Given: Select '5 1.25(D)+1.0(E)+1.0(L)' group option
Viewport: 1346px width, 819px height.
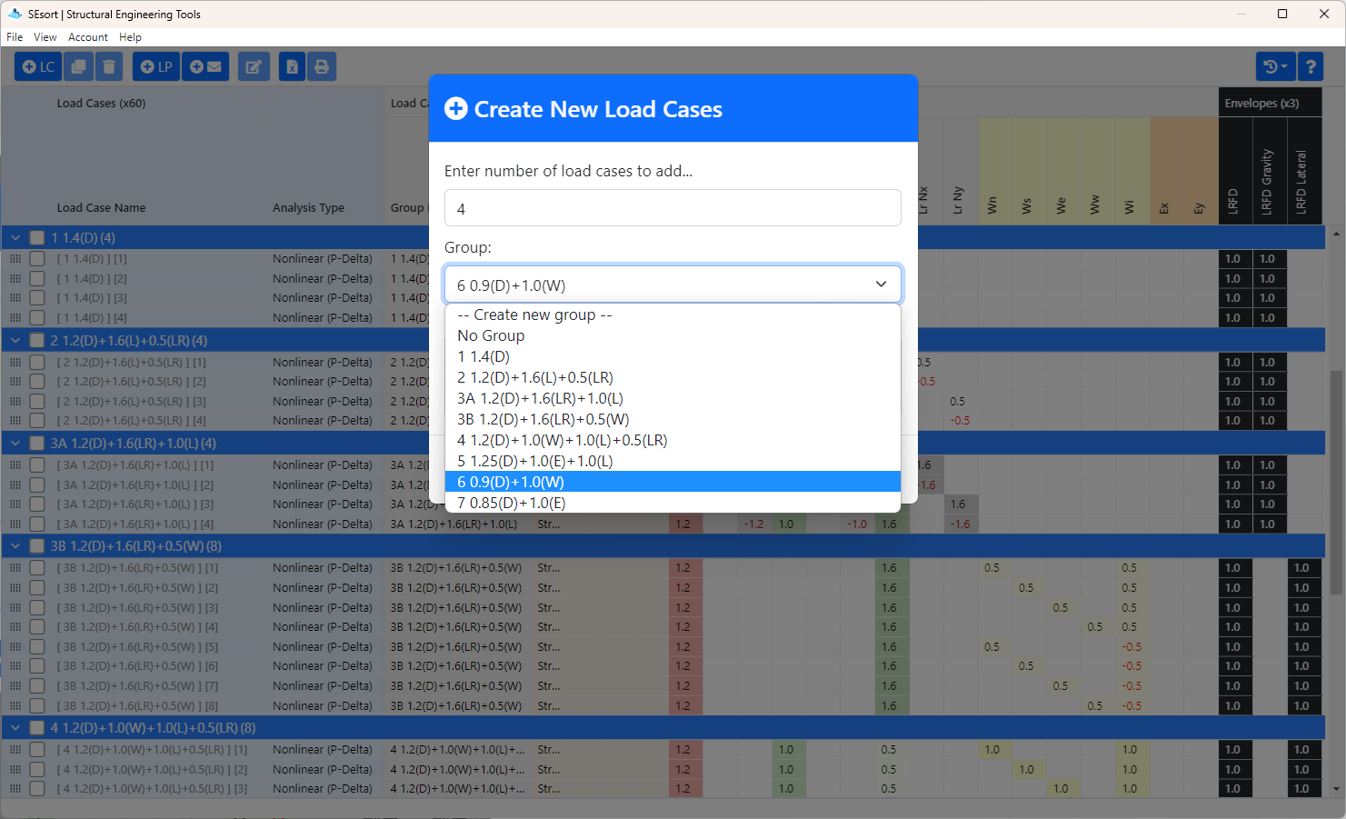Looking at the screenshot, I should 673,461.
